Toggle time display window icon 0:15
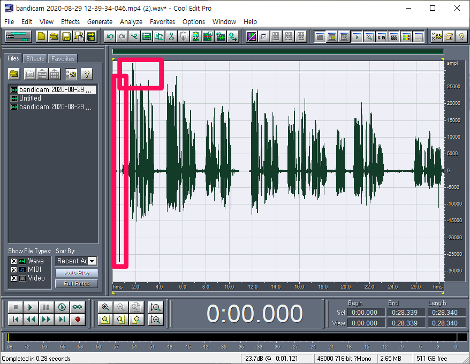Screen dimensions: 470x364 [381, 36]
